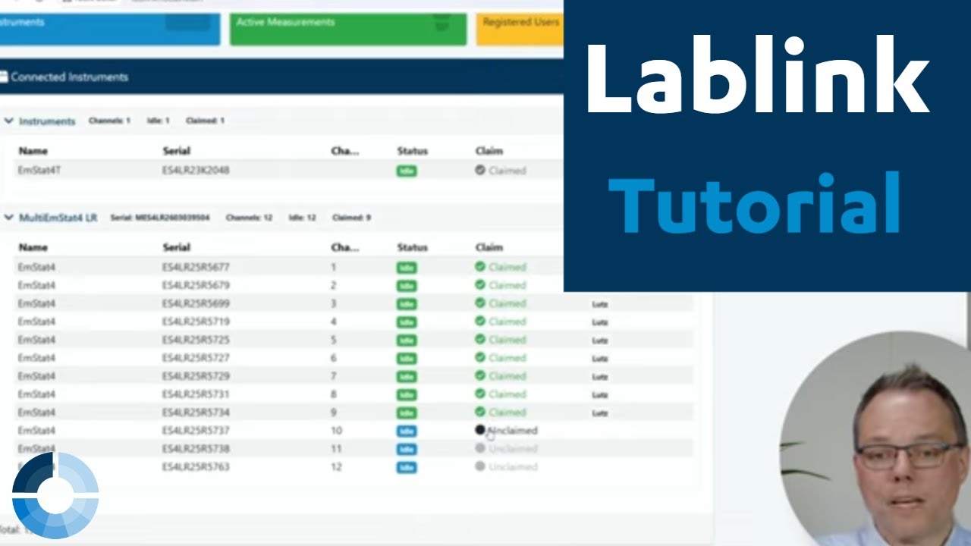
Task: Click the green Idle badge on channel 1
Action: (x=407, y=268)
